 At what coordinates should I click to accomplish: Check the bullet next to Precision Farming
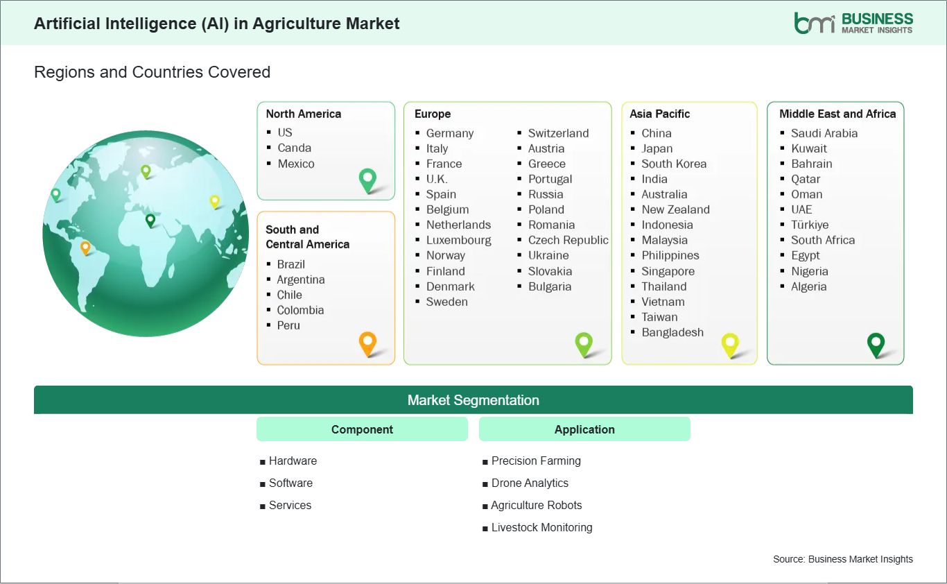(485, 461)
